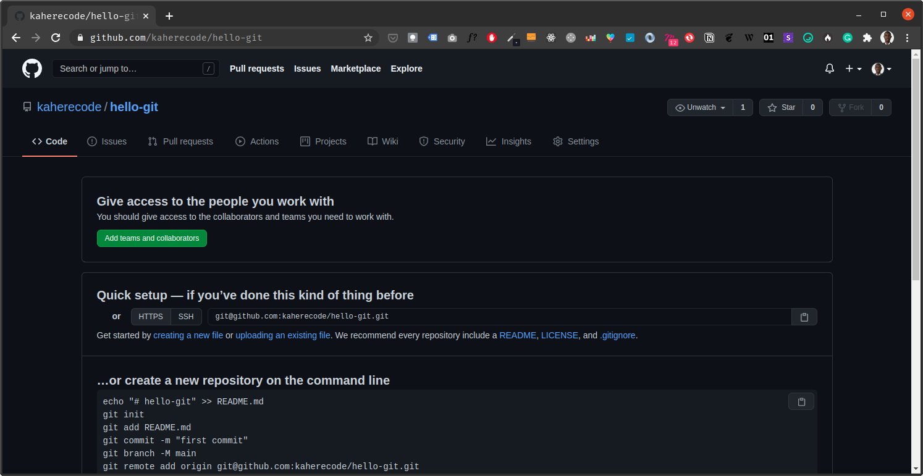This screenshot has height=476, width=923.
Task: Bookmark this page with star icon
Action: pos(368,38)
